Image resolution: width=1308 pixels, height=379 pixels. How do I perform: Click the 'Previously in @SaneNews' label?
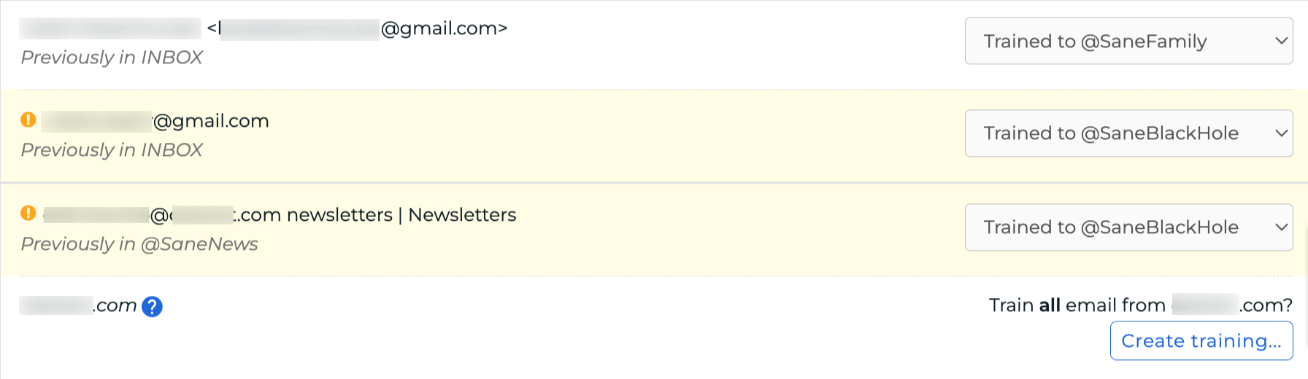pos(139,244)
